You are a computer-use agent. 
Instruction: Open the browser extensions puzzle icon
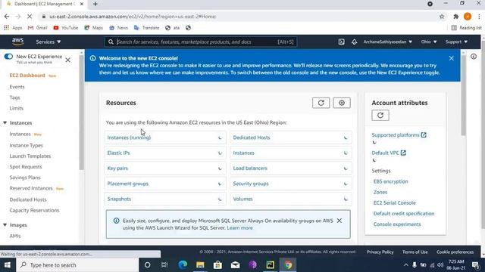click(x=456, y=17)
